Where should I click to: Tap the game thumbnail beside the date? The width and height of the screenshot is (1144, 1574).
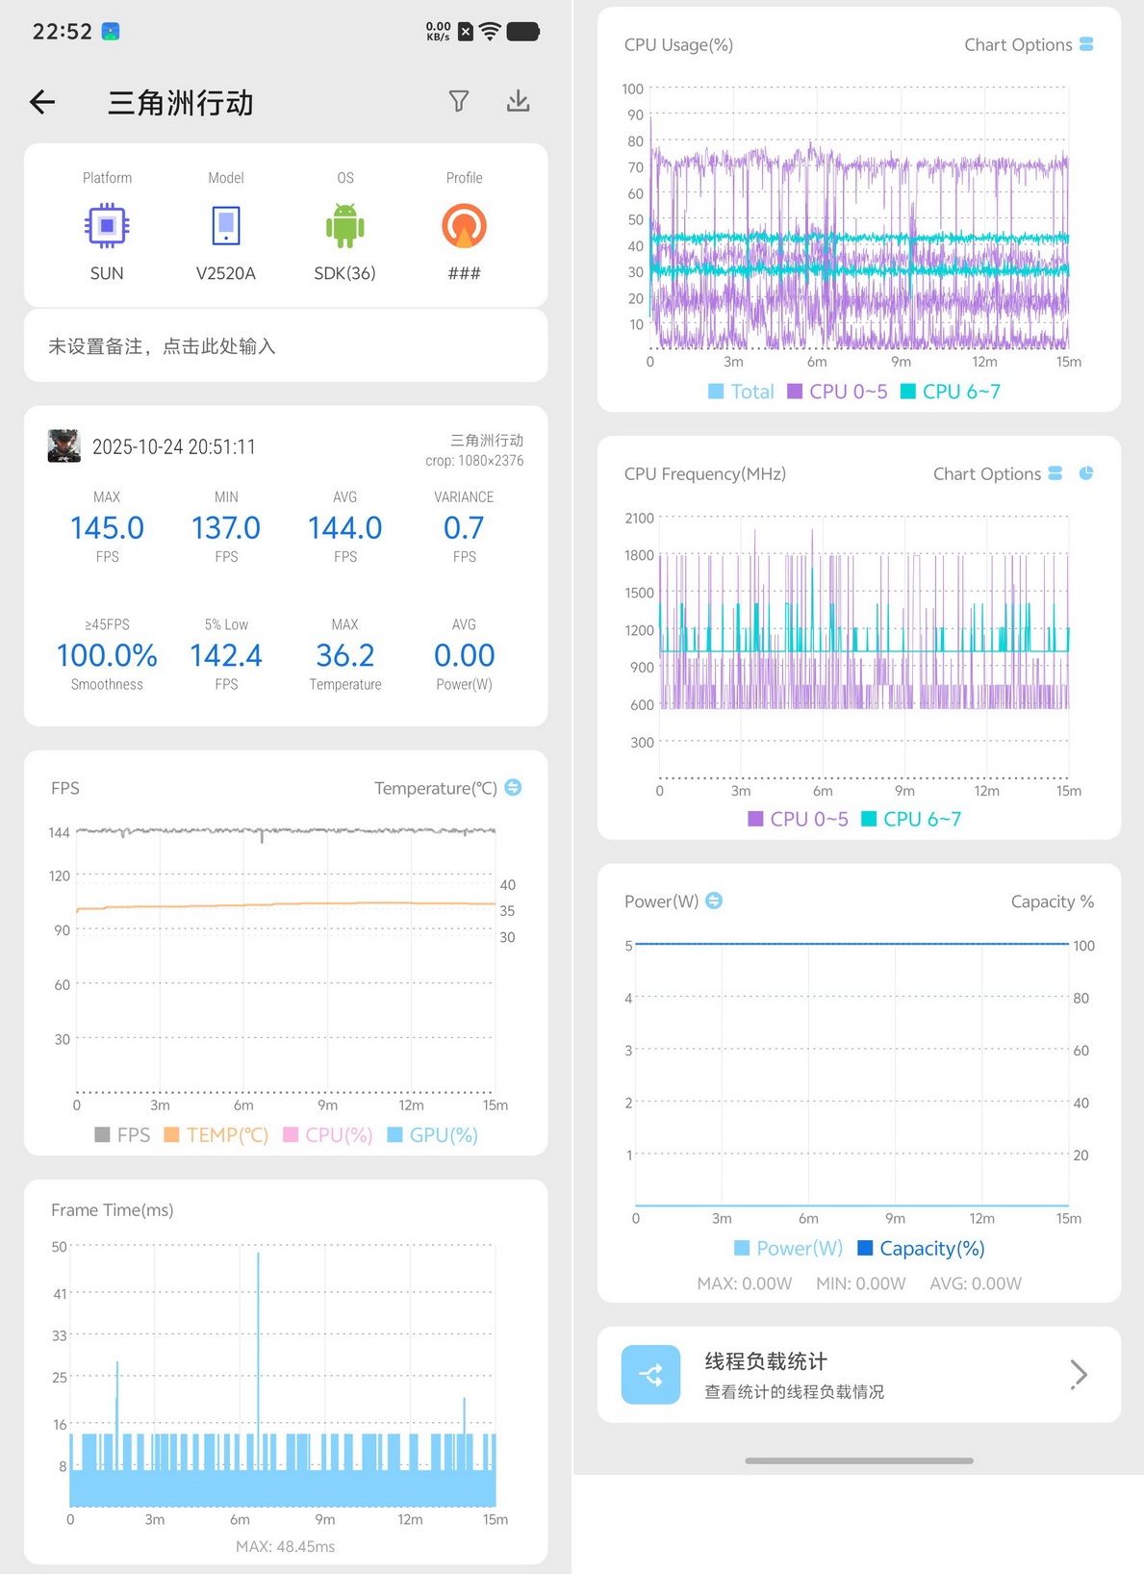64,445
